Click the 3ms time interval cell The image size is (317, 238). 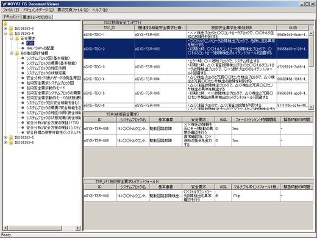tap(255, 128)
